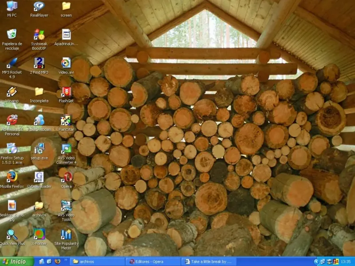Switch to Take a little break taskbar window
The image size is (355, 266).
click(209, 262)
